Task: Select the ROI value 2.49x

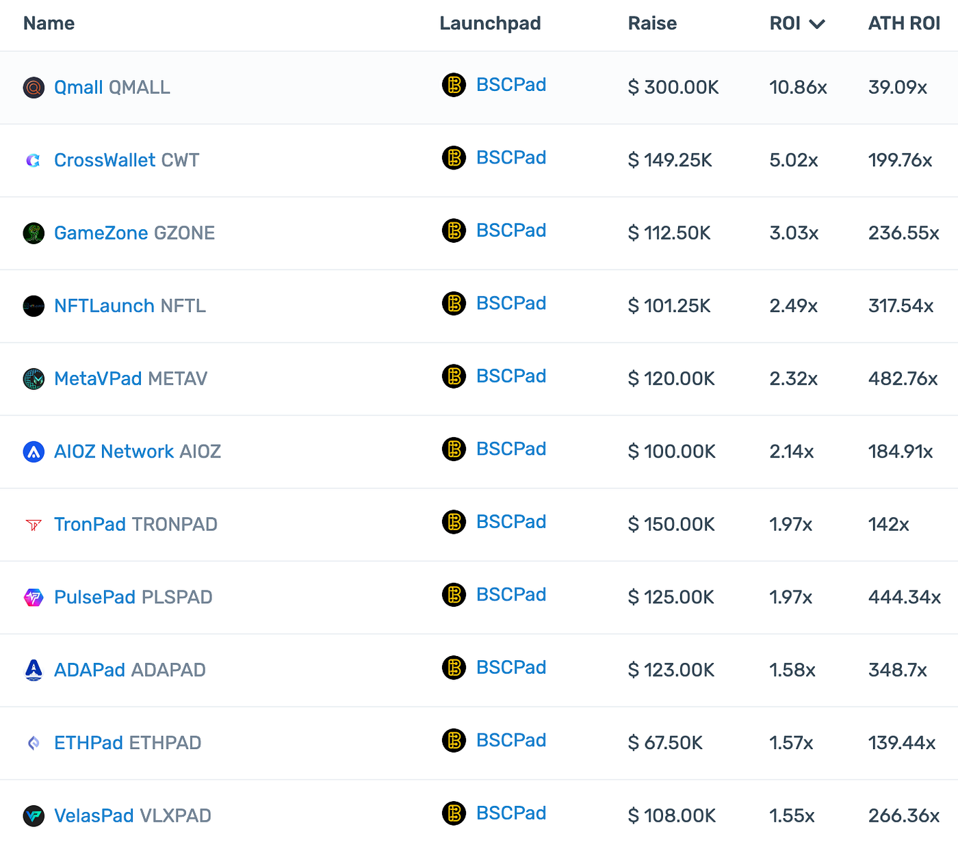Action: [794, 306]
